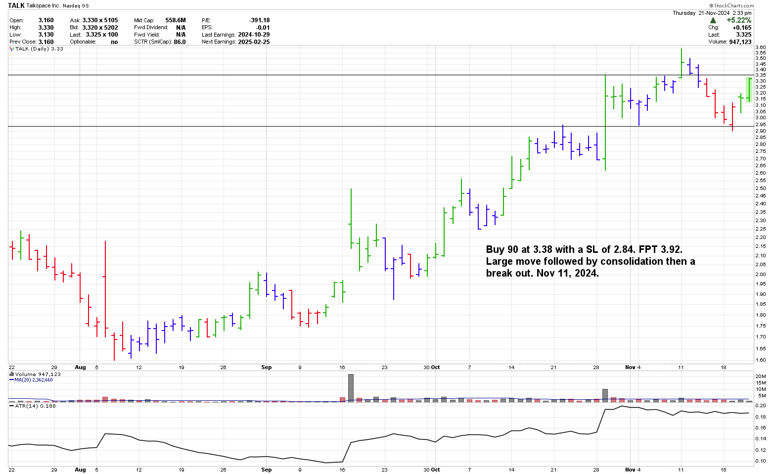Click the green-highlighted latest price bar
Image resolution: width=774 pixels, height=474 pixels.
coord(749,90)
